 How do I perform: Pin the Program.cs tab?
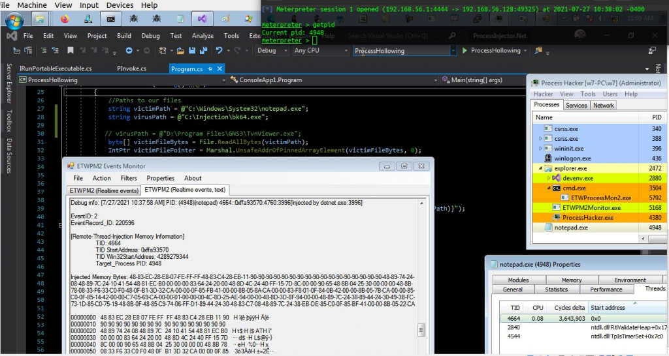click(x=209, y=68)
